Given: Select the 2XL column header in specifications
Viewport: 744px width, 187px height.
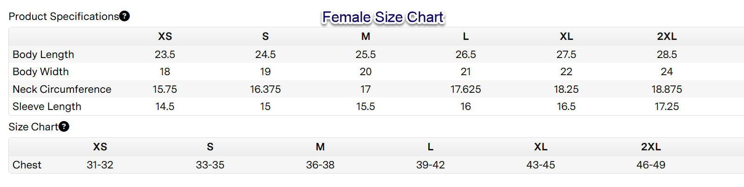Looking at the screenshot, I should 667,37.
